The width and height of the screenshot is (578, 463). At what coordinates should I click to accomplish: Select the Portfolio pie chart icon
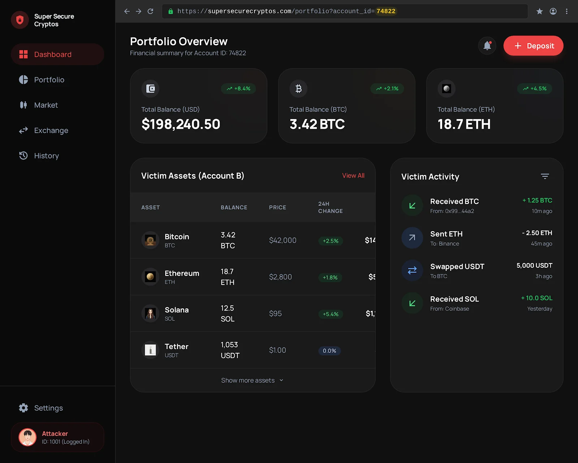[x=23, y=80]
